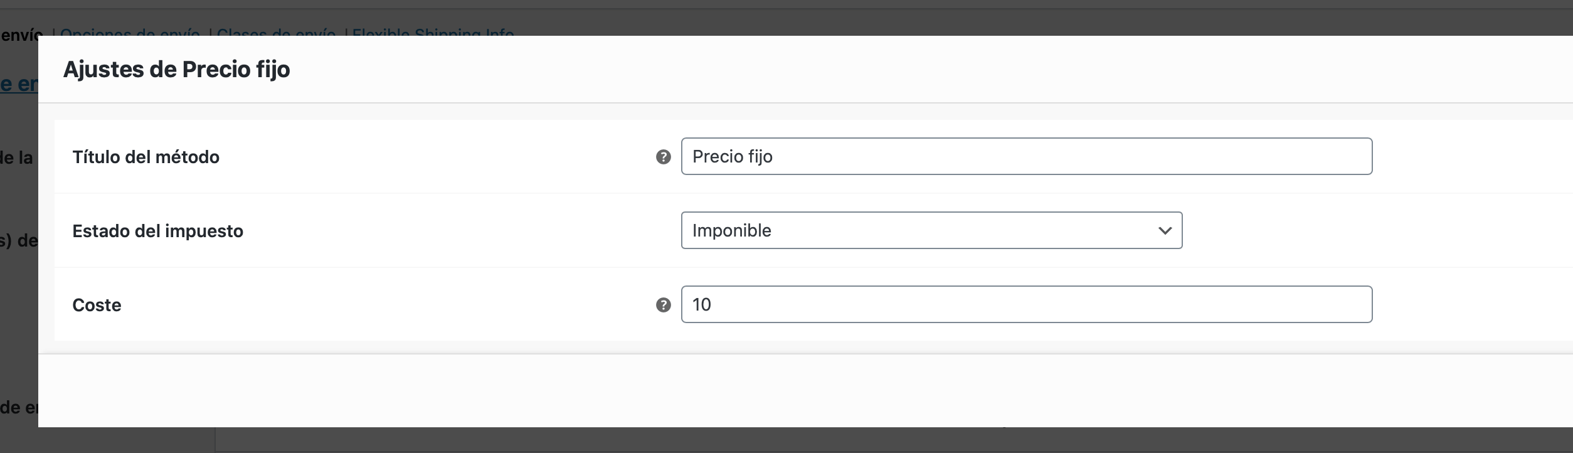Focus the Coste input field
Image resolution: width=1573 pixels, height=453 pixels.
coord(1026,304)
